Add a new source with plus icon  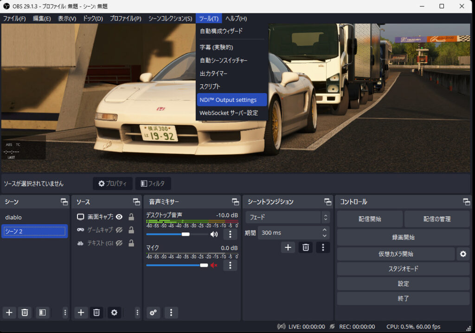(81, 313)
